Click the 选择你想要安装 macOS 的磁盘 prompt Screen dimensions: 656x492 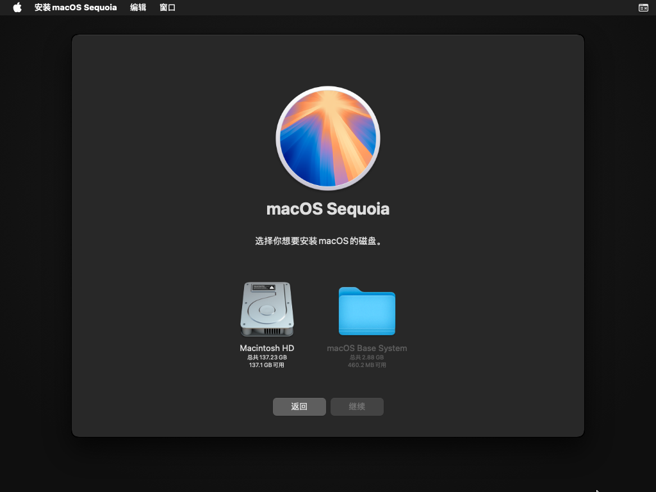[x=319, y=241]
